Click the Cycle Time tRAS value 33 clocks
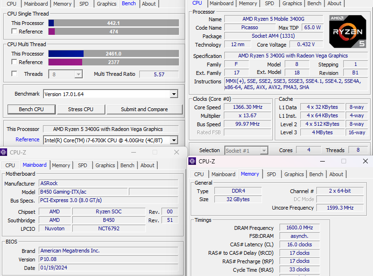 click(x=299, y=269)
